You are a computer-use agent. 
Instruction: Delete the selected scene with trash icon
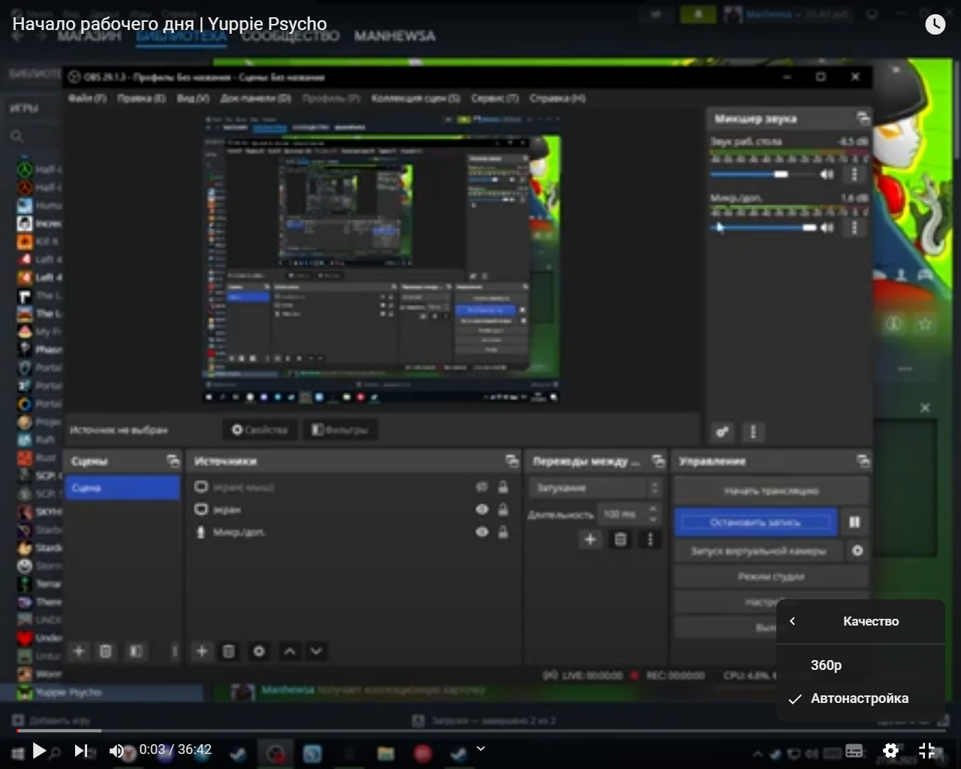pyautogui.click(x=106, y=651)
